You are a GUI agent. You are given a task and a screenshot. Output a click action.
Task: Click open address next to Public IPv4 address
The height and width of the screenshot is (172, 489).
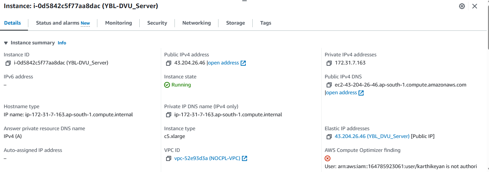[223, 63]
